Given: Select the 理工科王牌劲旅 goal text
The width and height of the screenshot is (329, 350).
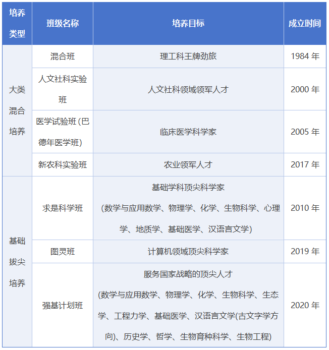Looking at the screenshot, I should click(x=188, y=56).
